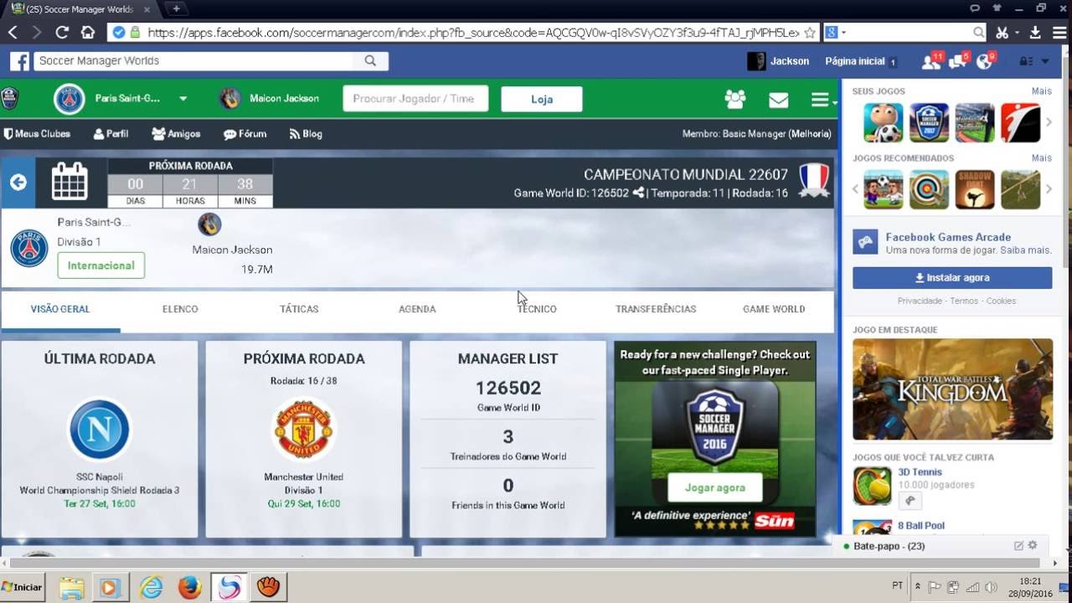Image resolution: width=1072 pixels, height=603 pixels.
Task: Click the share icon beside Game World ID
Action: coord(639,193)
